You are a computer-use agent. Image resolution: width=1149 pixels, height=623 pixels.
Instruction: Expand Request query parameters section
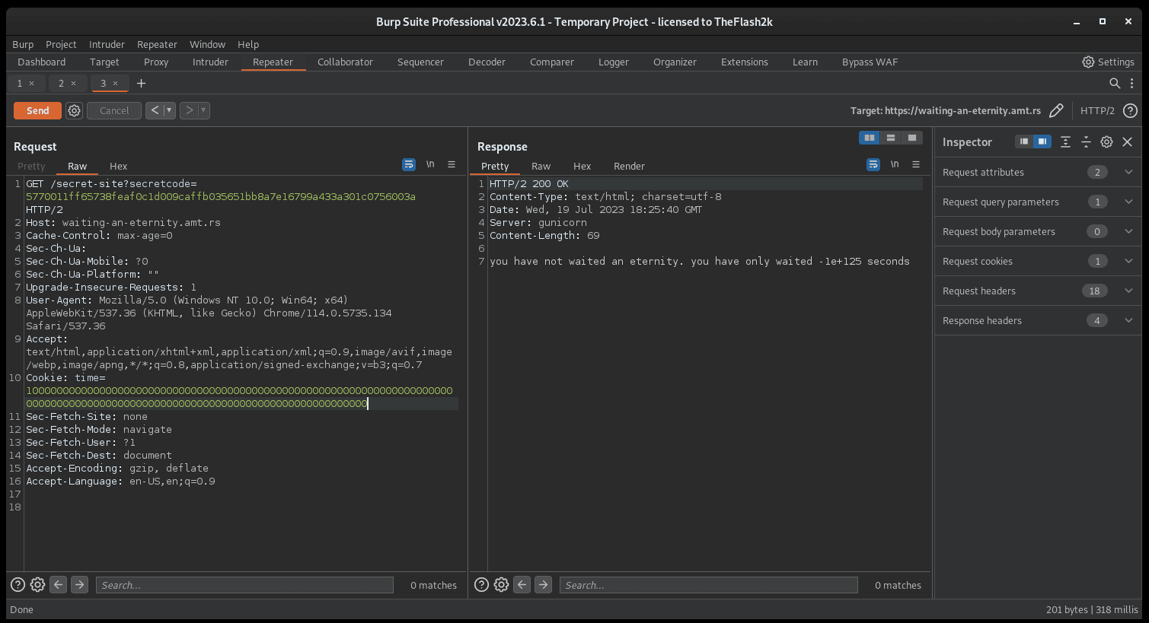[x=1128, y=202]
